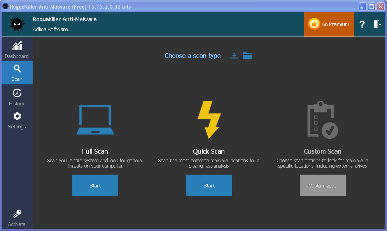Viewport: 387px width, 231px height.
Task: Click the exit door icon
Action: (377, 24)
